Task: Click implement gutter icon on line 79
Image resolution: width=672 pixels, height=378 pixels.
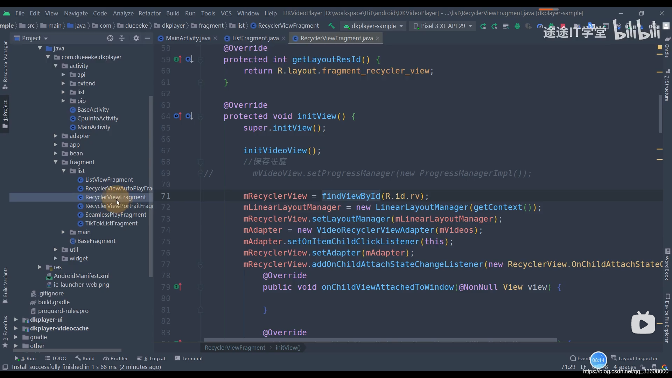Action: [x=178, y=287]
